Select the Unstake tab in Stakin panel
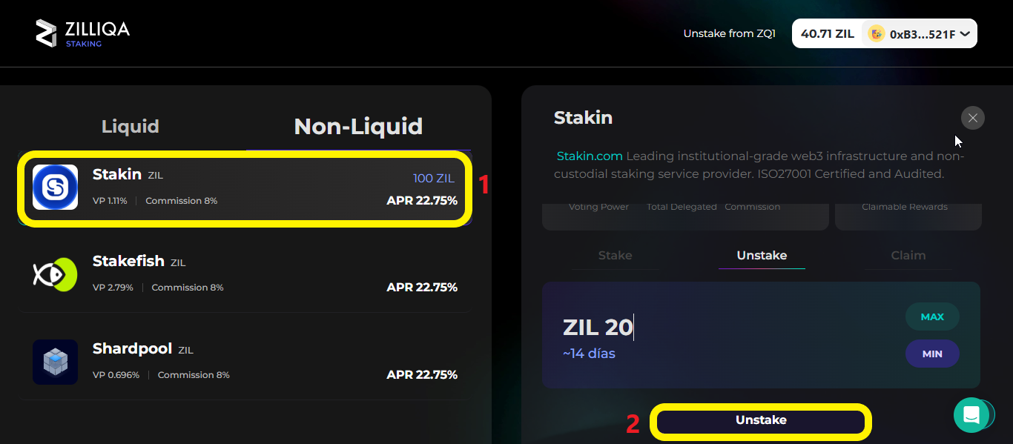The image size is (1013, 444). [762, 255]
